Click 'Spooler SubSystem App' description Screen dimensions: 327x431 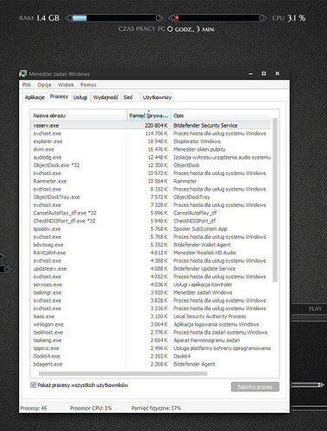coord(200,229)
